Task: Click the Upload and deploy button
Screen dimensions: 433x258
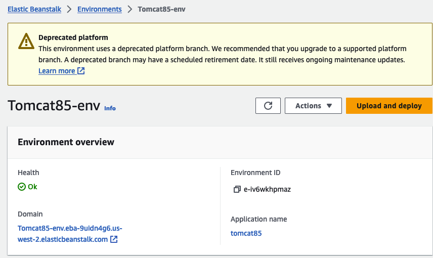Action: [389, 106]
